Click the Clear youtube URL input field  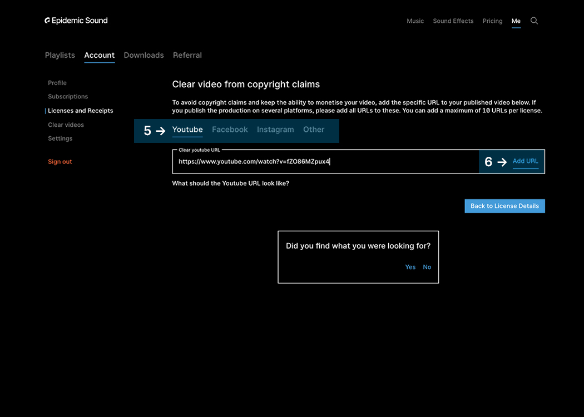(325, 162)
